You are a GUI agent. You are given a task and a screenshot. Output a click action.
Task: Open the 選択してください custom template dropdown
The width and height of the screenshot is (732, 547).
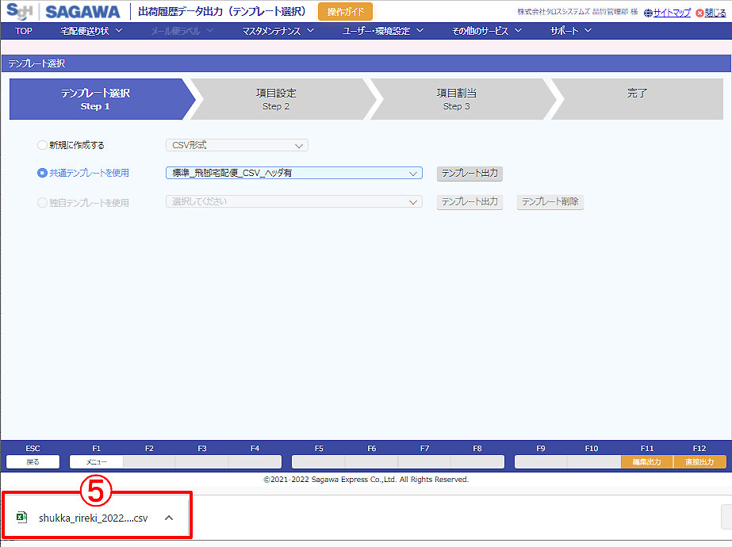click(x=293, y=202)
